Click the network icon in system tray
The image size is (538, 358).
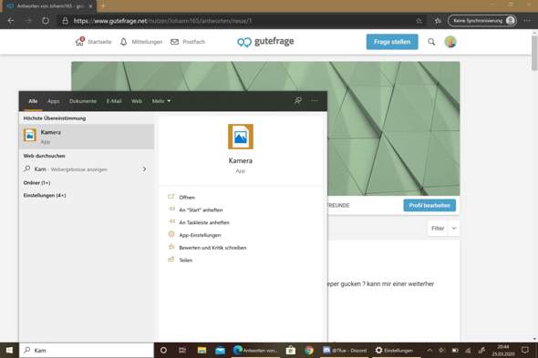pos(468,350)
